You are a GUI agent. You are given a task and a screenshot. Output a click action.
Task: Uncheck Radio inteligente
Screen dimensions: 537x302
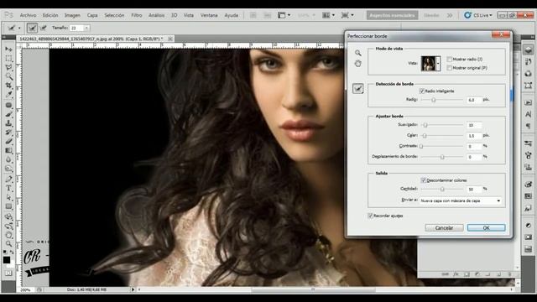[422, 91]
